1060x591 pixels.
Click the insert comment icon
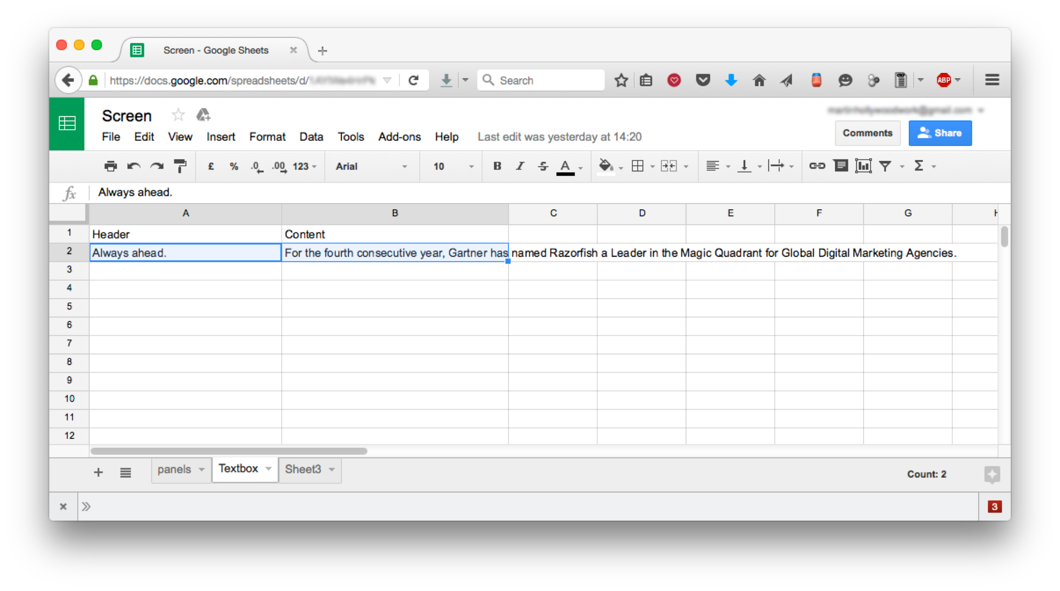point(840,166)
